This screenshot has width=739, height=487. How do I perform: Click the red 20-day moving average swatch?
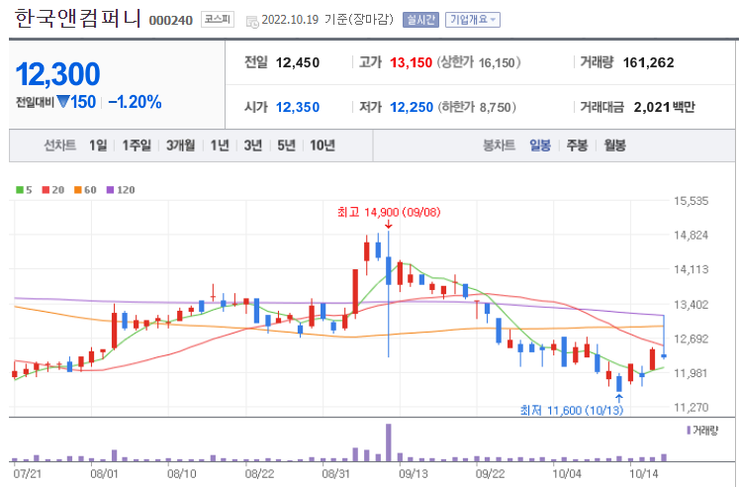46,190
